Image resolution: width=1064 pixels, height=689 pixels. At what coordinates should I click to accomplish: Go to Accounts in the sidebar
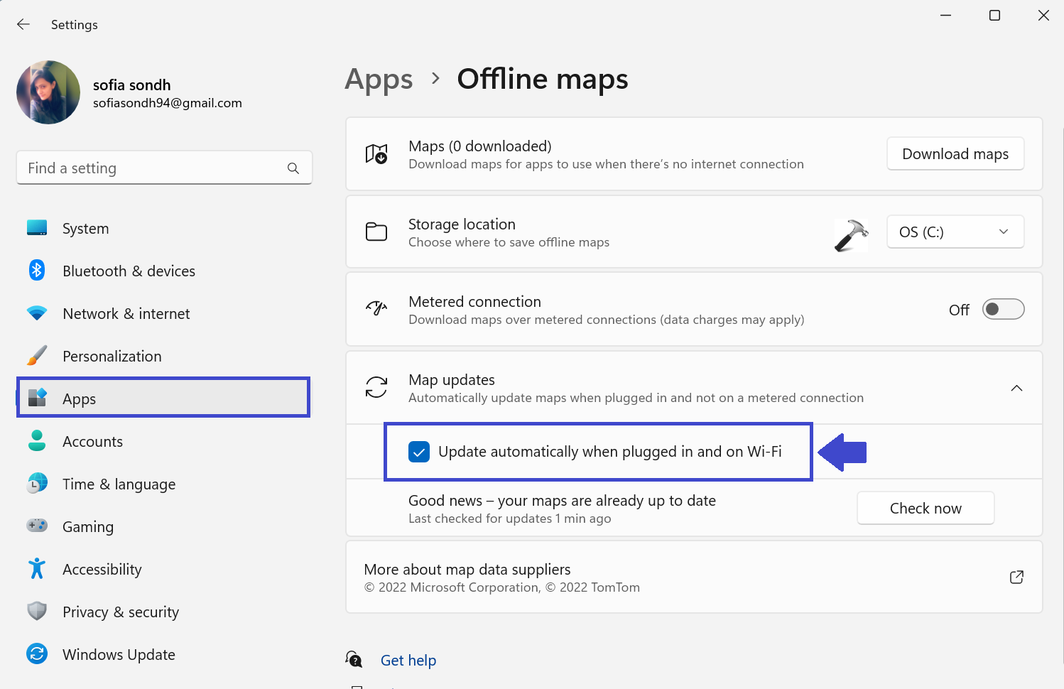point(92,442)
